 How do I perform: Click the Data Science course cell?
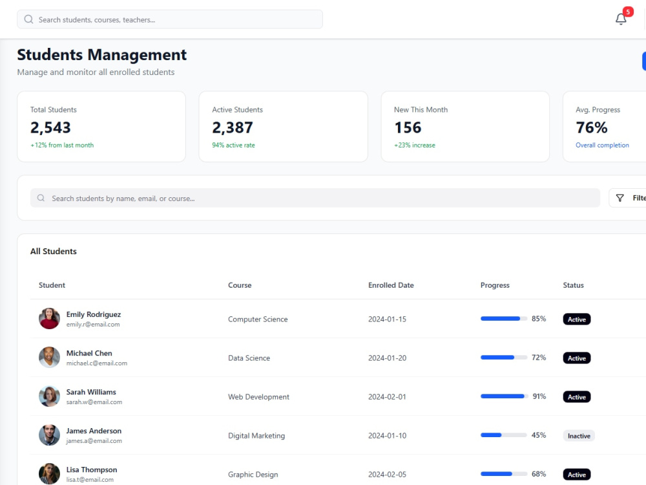tap(249, 358)
